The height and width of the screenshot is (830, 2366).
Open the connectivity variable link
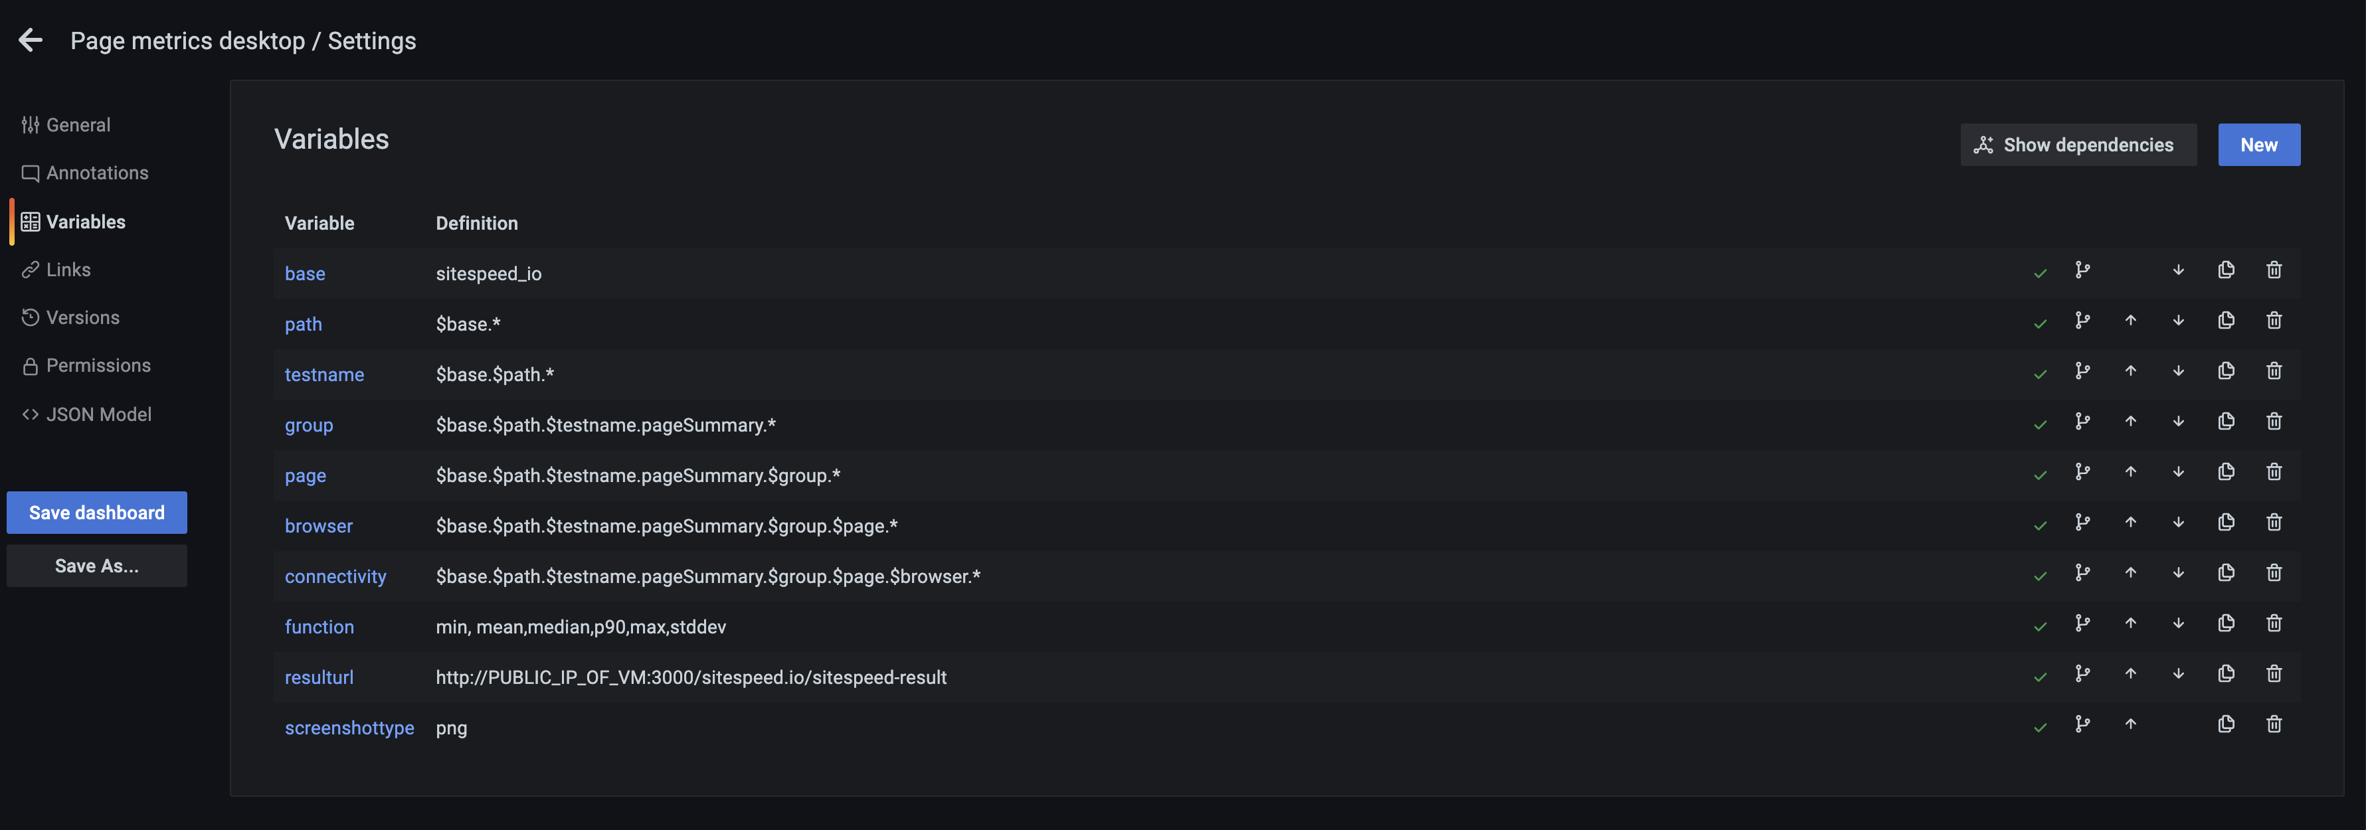click(x=335, y=576)
